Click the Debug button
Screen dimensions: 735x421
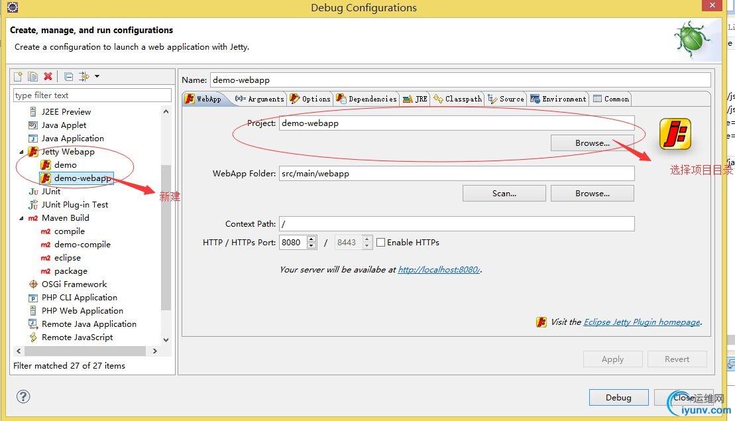click(x=619, y=398)
